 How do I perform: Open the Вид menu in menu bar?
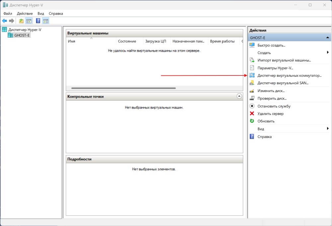coord(41,14)
